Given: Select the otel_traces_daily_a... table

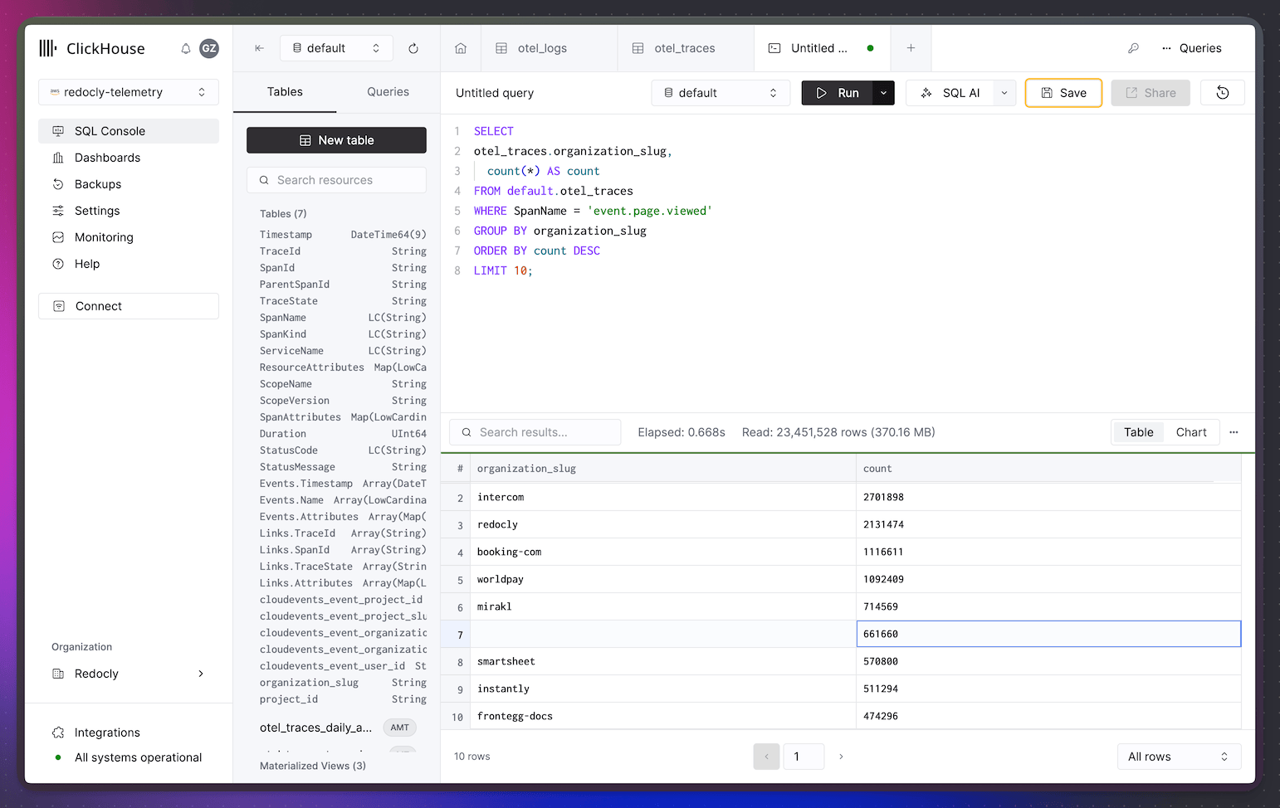Looking at the screenshot, I should [x=315, y=728].
